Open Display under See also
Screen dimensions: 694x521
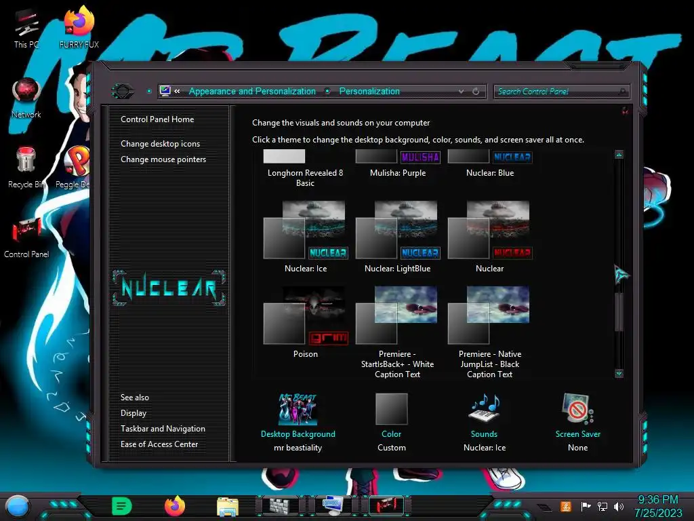pos(134,413)
